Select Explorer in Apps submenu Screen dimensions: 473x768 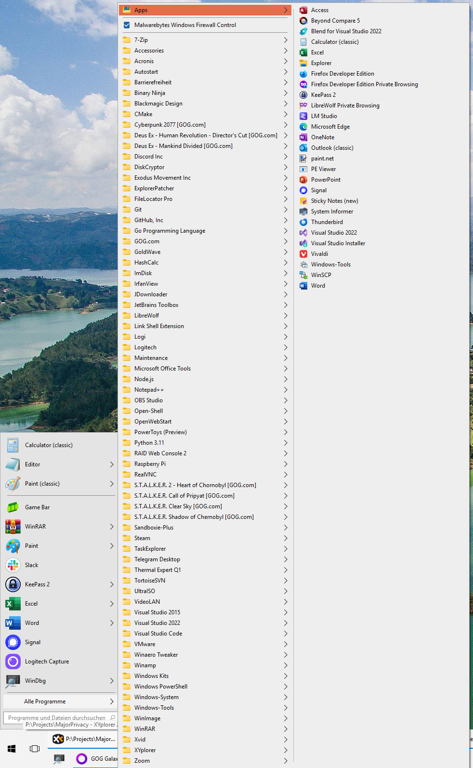(x=382, y=63)
